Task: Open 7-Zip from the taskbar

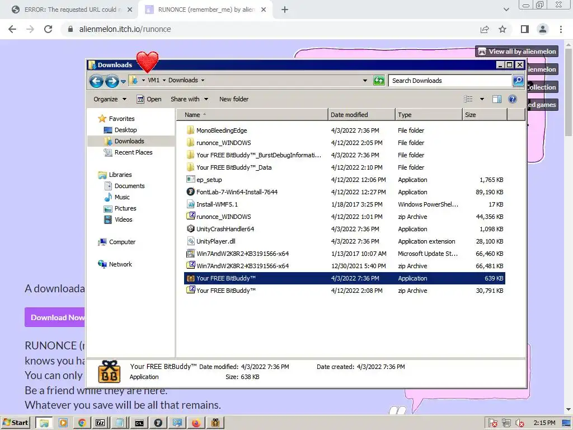Action: (100, 423)
